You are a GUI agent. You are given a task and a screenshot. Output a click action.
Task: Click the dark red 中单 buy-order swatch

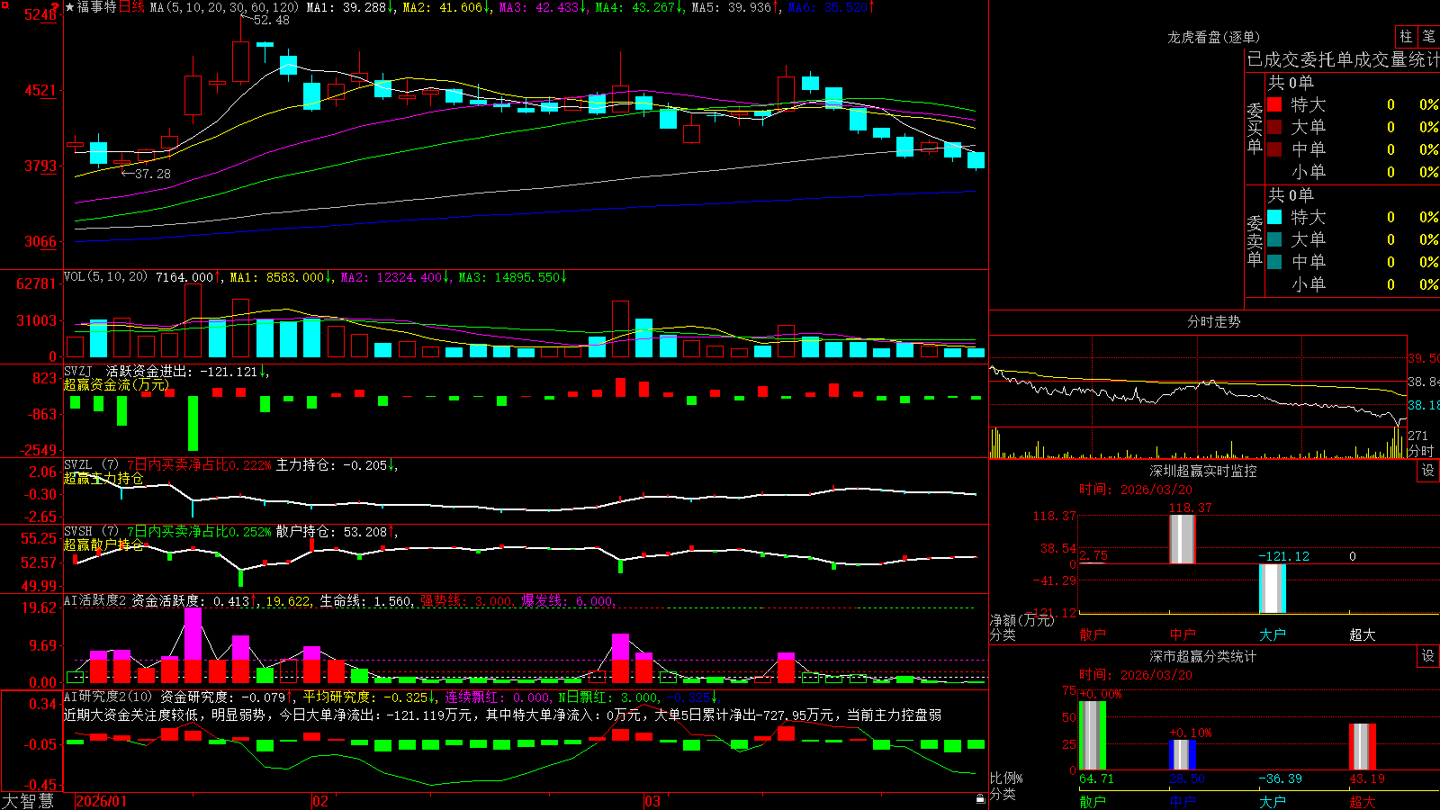coord(1274,149)
